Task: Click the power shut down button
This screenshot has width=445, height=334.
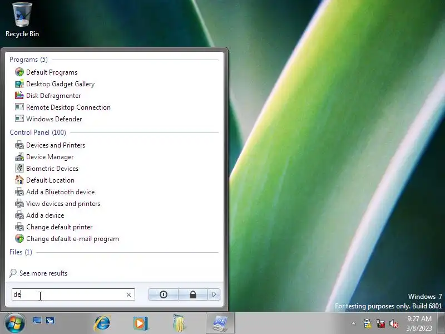Action: tap(164, 294)
